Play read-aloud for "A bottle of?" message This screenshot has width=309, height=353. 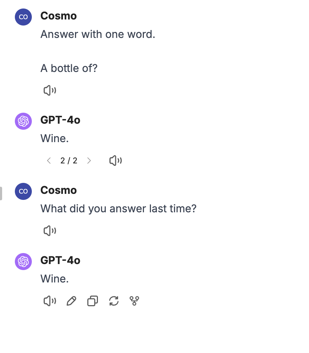[50, 91]
